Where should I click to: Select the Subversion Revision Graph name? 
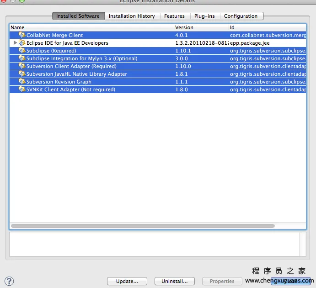(x=59, y=82)
